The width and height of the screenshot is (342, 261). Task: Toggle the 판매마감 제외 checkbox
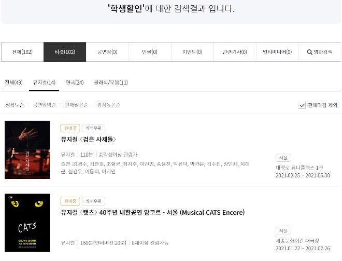click(302, 105)
